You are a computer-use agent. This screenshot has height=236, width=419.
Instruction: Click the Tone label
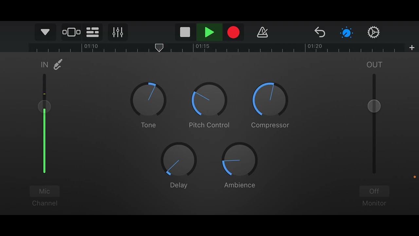pos(148,125)
